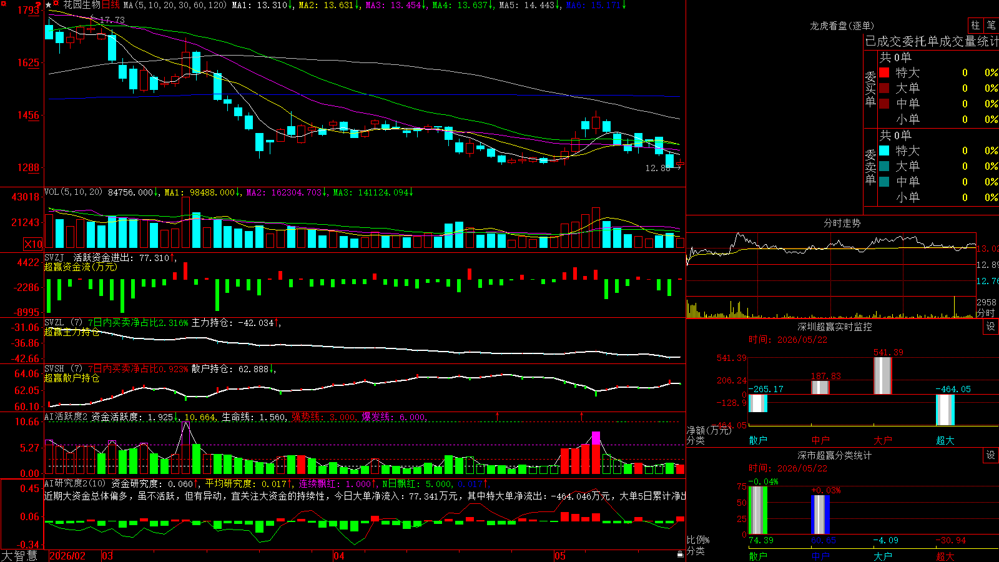
Task: Click the 05 month marker on time axis
Action: point(559,556)
